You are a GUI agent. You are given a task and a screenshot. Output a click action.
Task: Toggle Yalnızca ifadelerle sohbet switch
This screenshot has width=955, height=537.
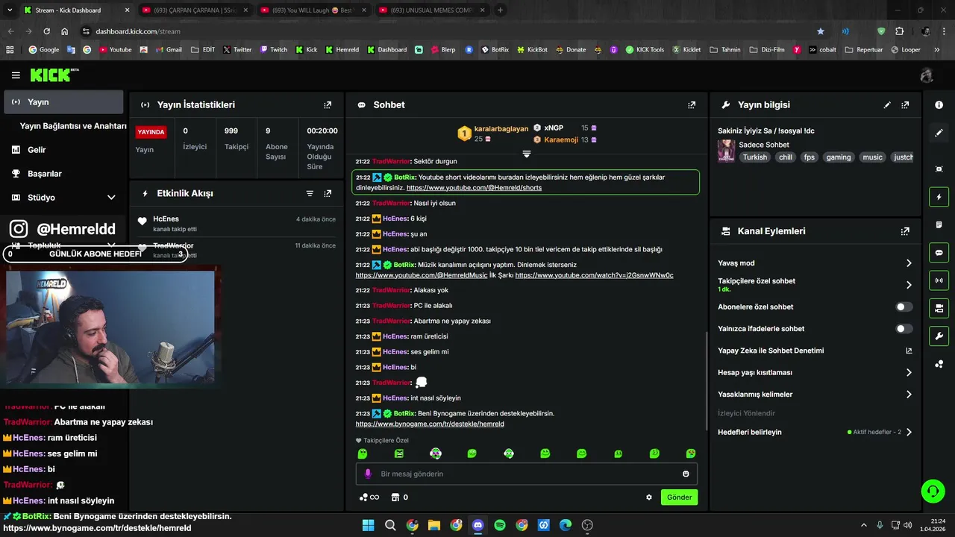[x=904, y=329]
